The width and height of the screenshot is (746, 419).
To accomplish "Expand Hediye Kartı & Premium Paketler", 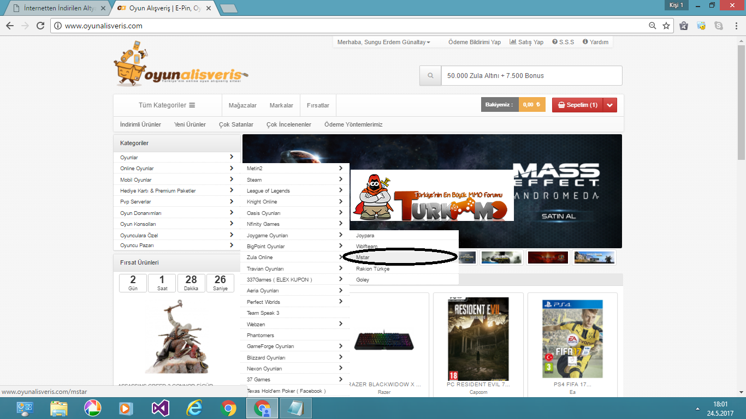I will click(177, 190).
